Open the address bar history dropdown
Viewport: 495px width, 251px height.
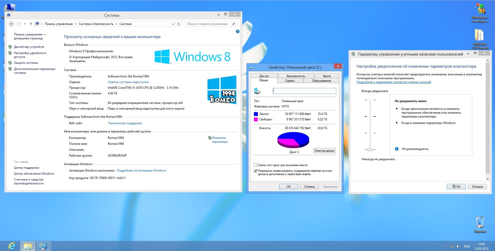pyautogui.click(x=173, y=24)
